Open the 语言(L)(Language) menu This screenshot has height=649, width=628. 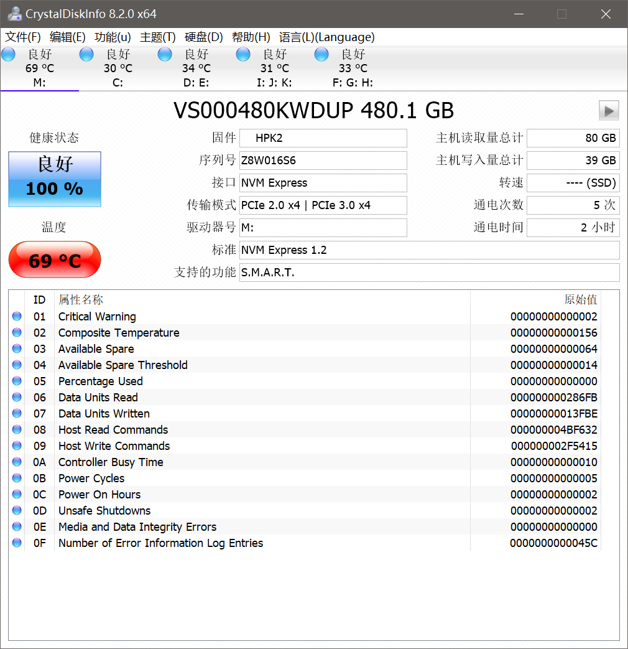point(327,37)
